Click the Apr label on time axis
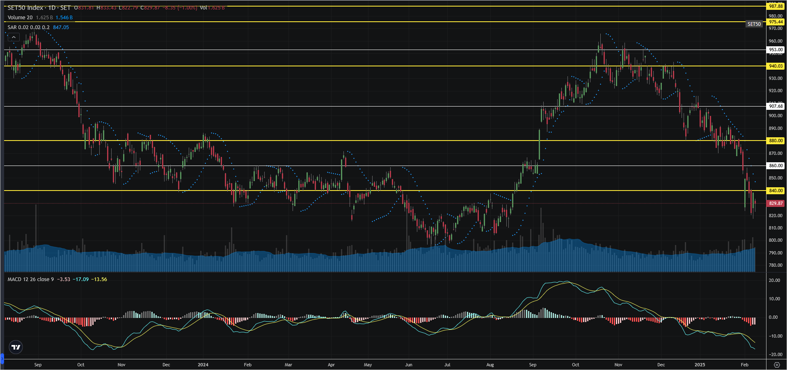The width and height of the screenshot is (787, 370). pos(331,365)
